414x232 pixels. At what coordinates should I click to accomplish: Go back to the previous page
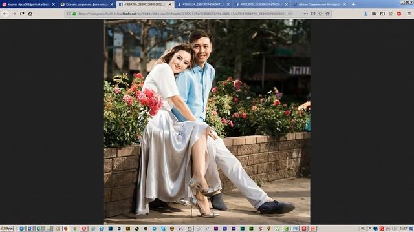click(x=6, y=14)
